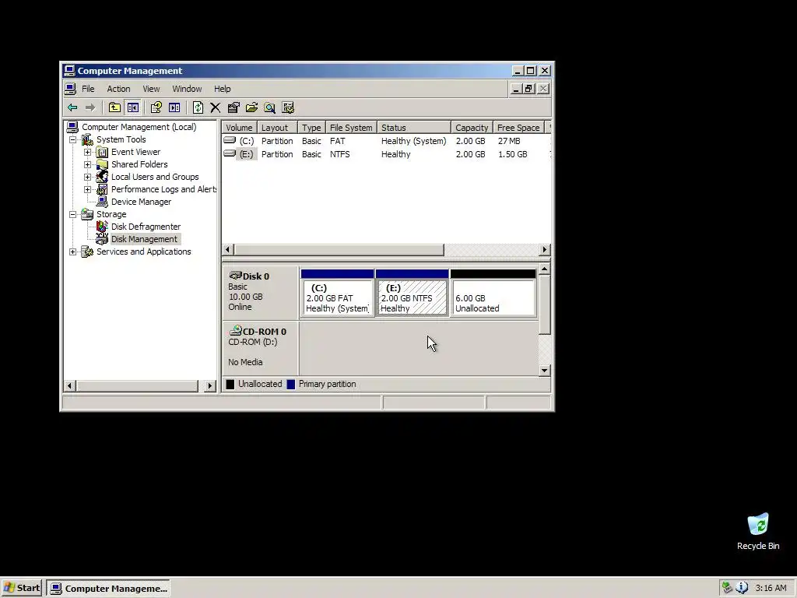
Task: Toggle the Show/Hide Console Tree icon
Action: 133,107
